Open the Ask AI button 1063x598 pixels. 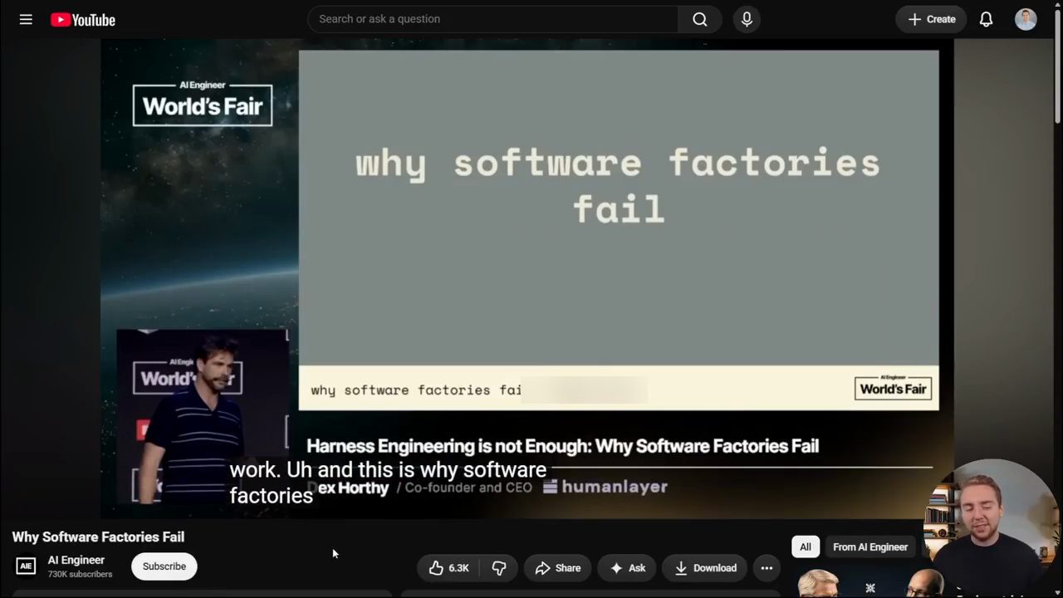coord(627,568)
